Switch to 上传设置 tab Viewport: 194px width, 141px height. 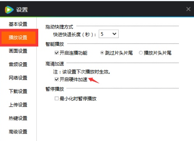(18, 105)
